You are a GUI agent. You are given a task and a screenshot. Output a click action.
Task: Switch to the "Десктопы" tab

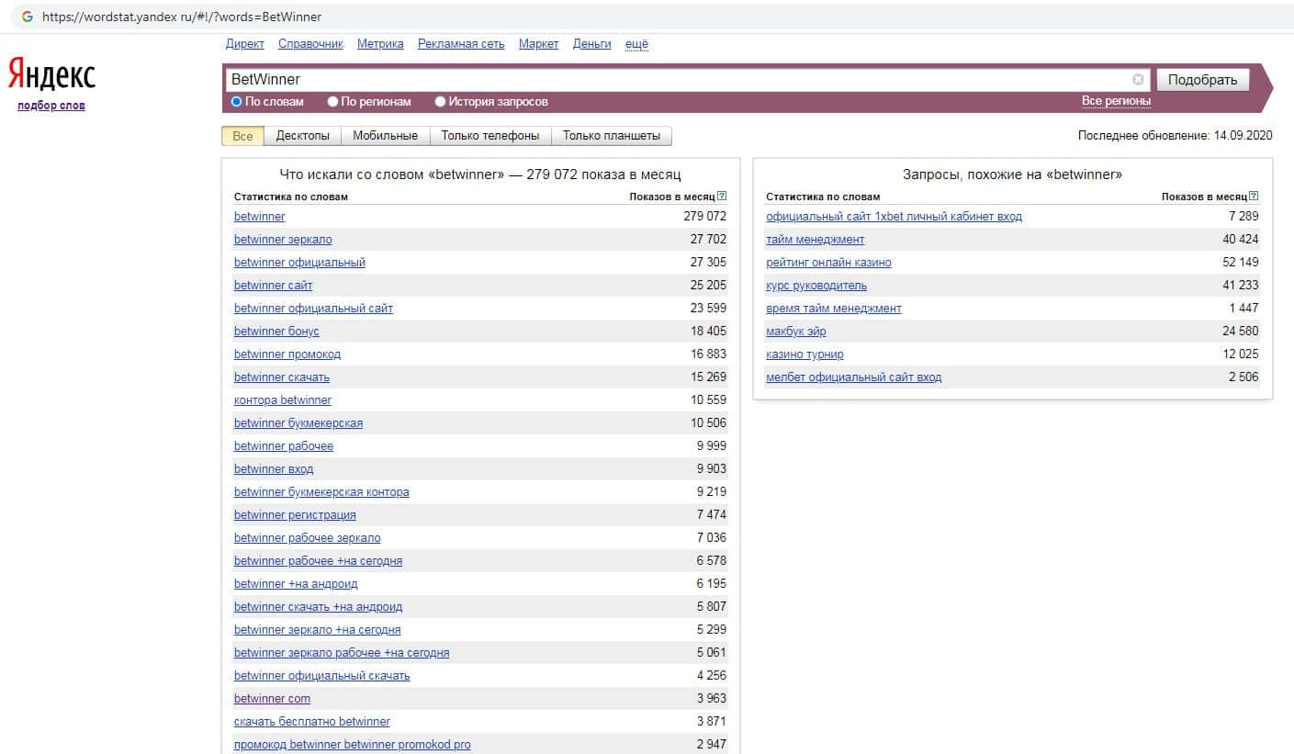[x=302, y=136]
